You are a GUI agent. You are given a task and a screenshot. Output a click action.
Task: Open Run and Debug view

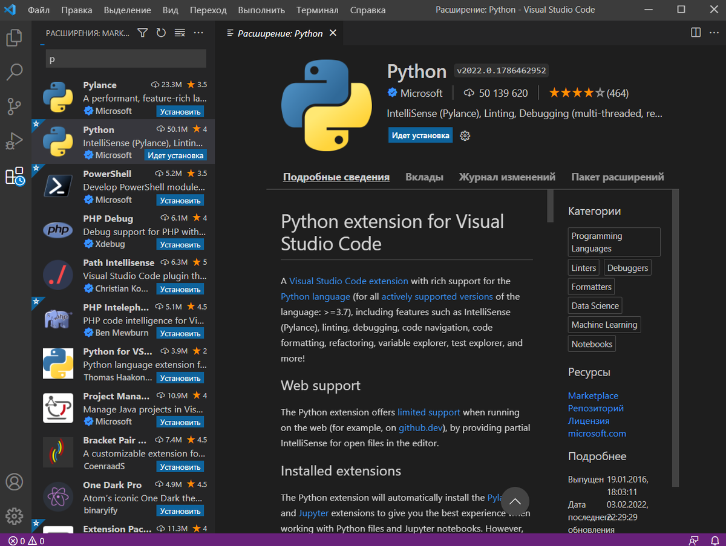click(x=14, y=141)
